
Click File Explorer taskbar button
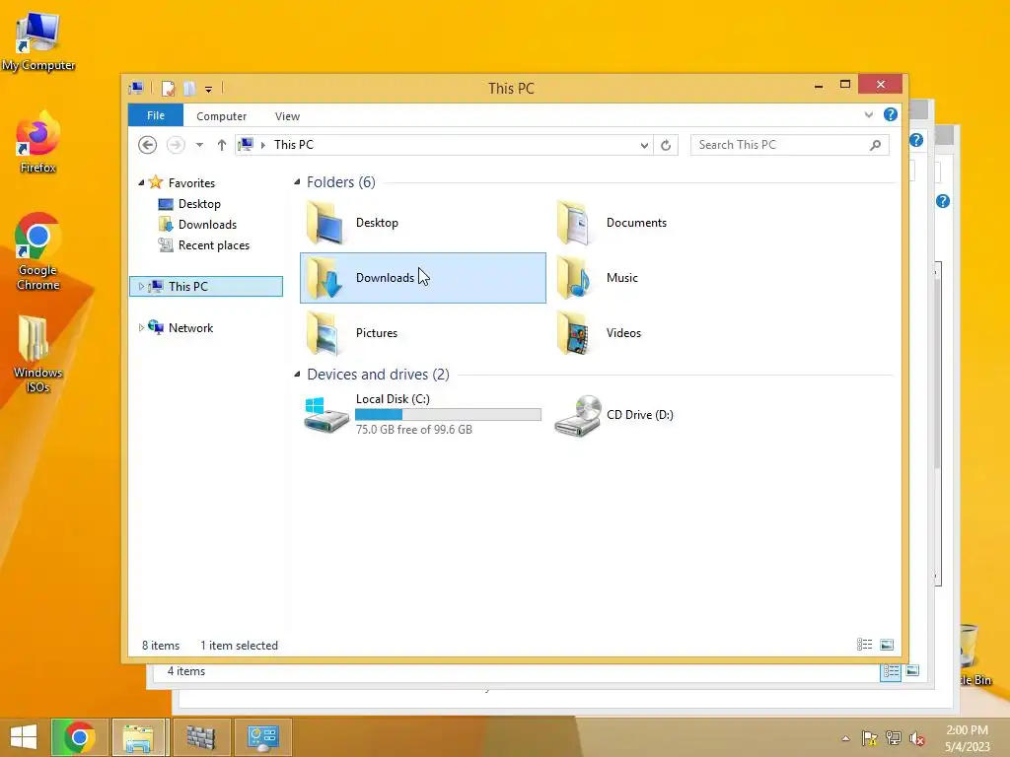(138, 737)
